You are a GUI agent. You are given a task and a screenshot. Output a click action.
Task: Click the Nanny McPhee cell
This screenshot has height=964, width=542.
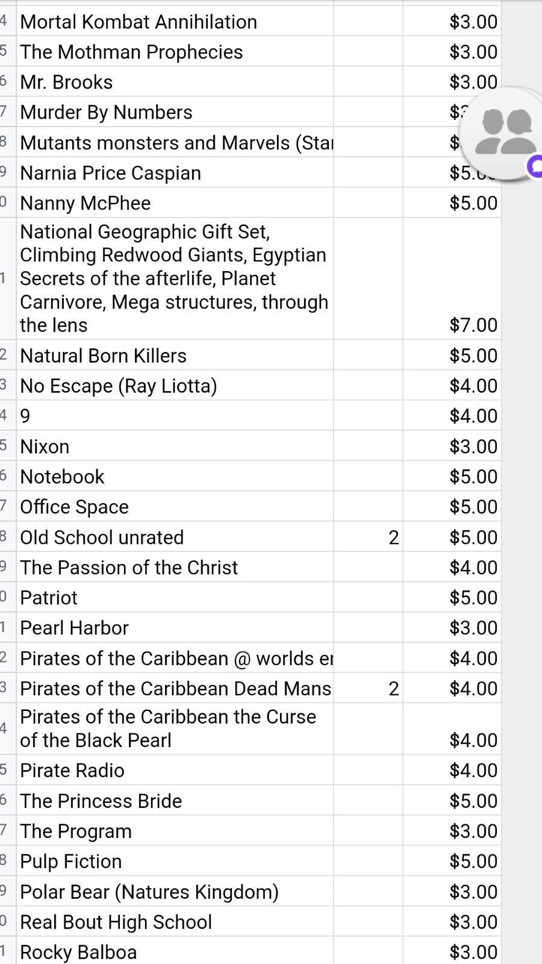tap(175, 202)
